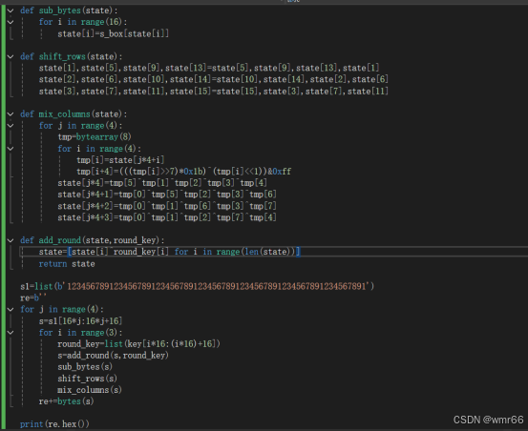The width and height of the screenshot is (528, 431).
Task: Place cursor on tmp=bytearray(8)
Action: 95,137
